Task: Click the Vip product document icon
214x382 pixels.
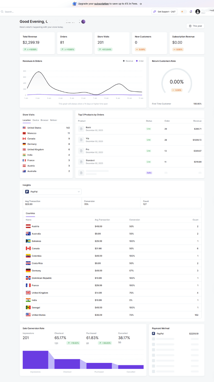Action: point(81,140)
